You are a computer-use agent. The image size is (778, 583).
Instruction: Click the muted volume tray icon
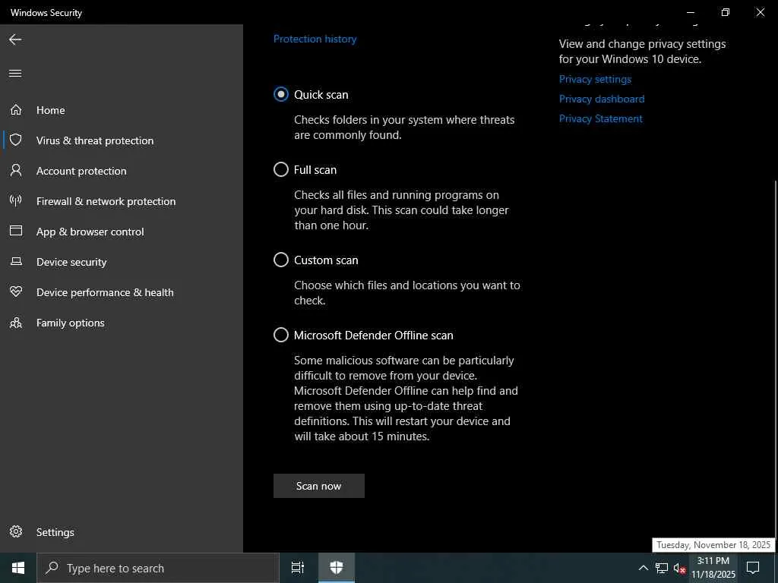tap(679, 568)
